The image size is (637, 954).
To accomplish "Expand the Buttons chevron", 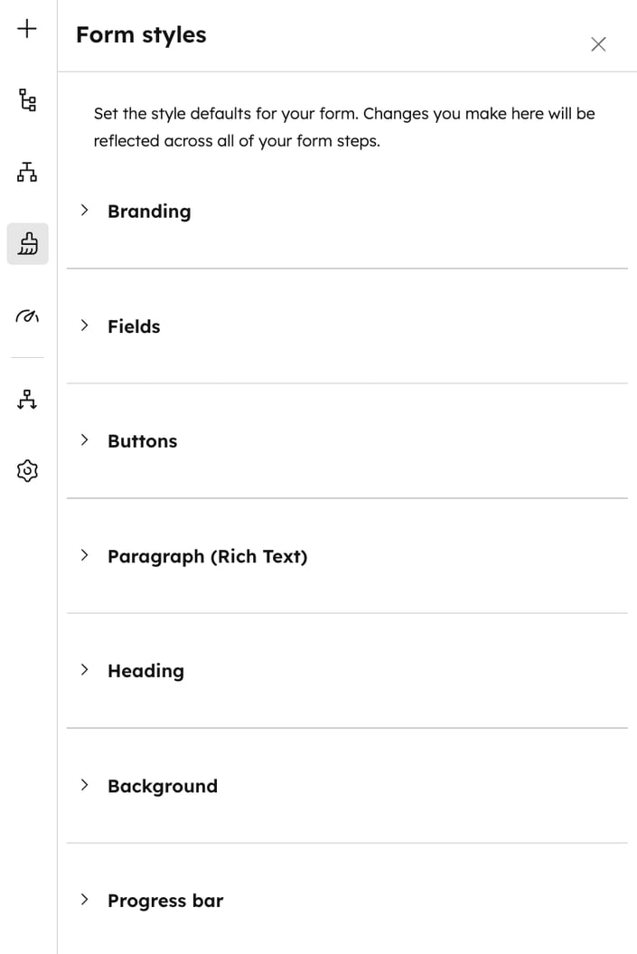I will (84, 440).
